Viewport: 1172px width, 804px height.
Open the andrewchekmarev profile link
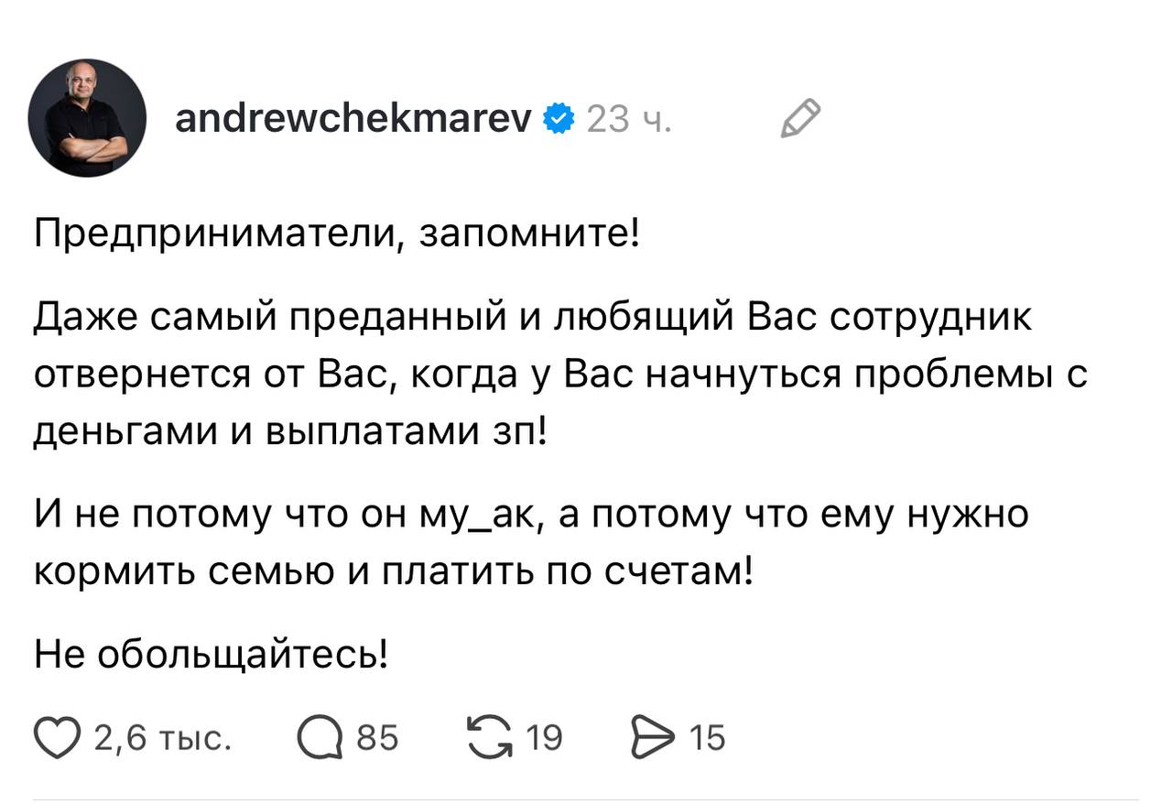[353, 119]
